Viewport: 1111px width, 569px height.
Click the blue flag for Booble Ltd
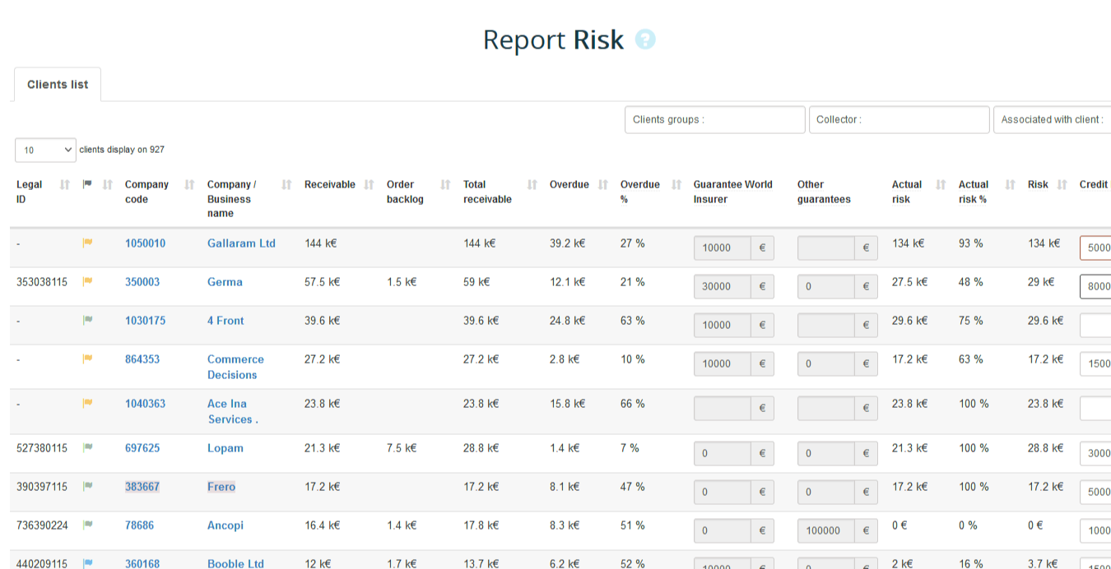(87, 563)
